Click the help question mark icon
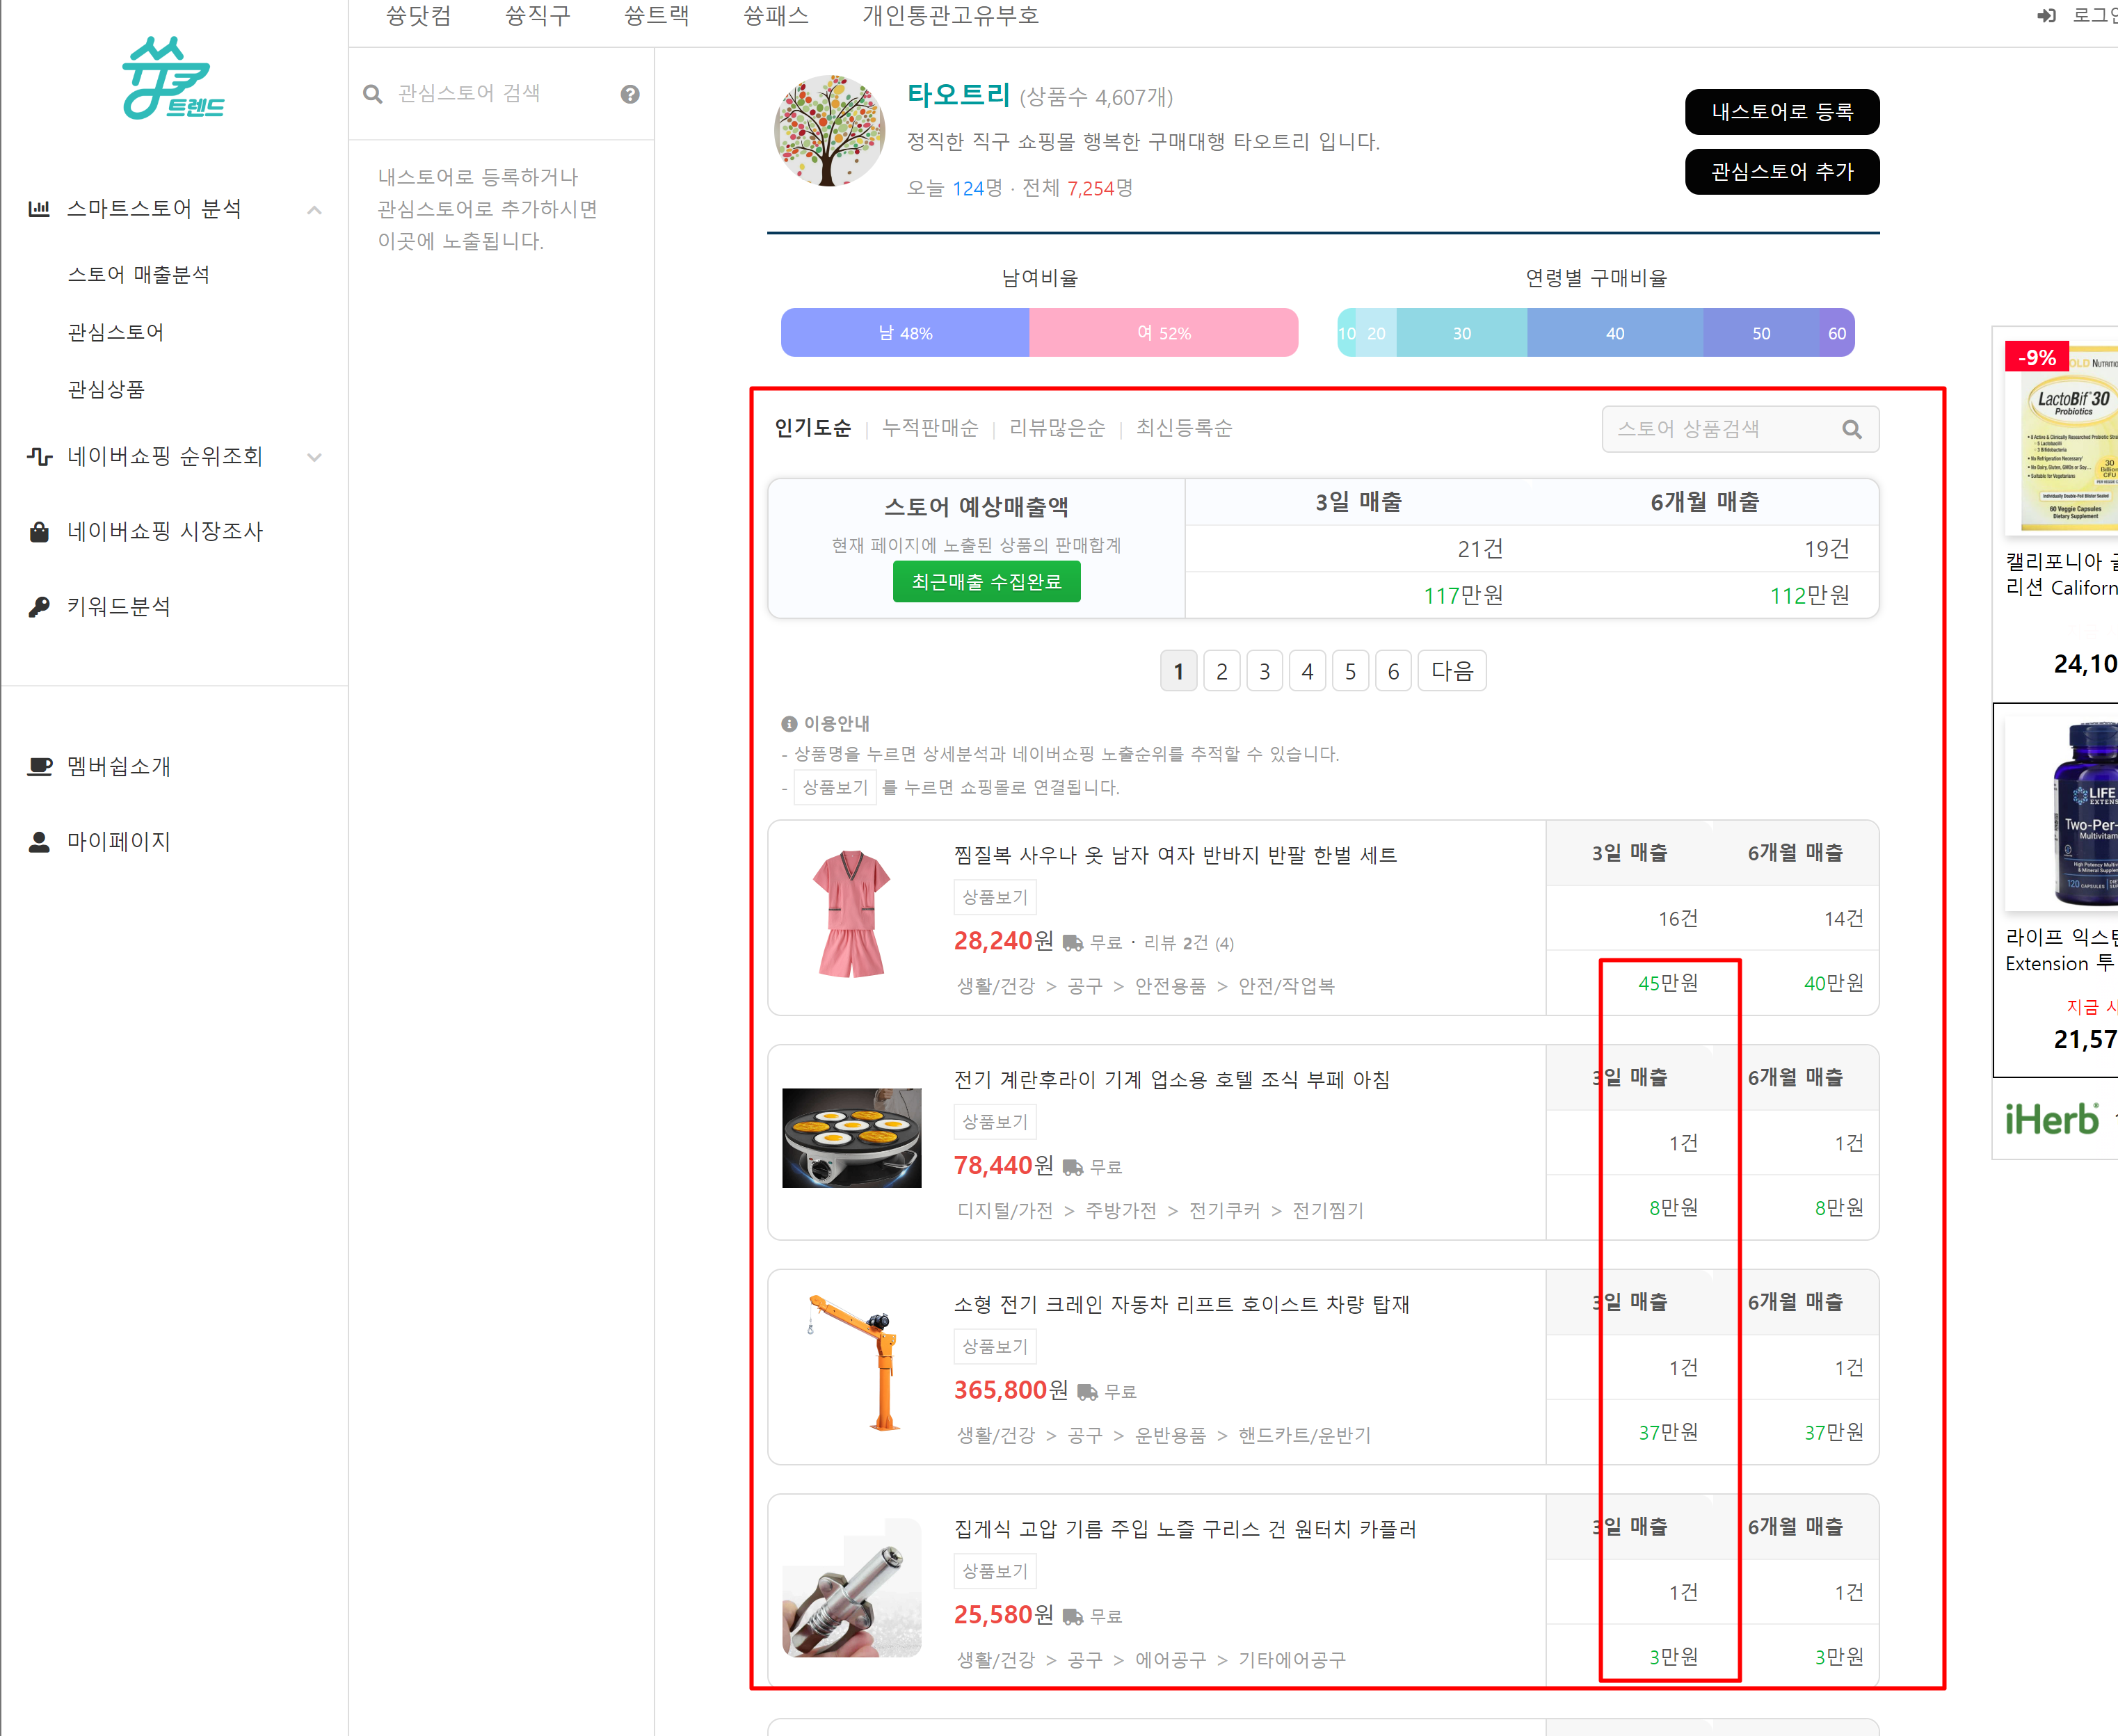2118x1736 pixels. [x=630, y=94]
